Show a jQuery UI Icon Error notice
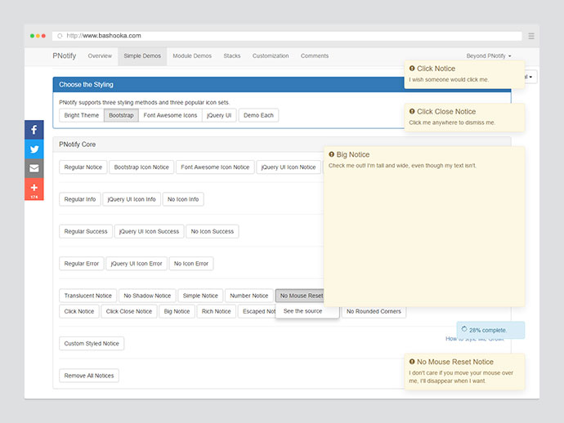The width and height of the screenshot is (564, 423). pyautogui.click(x=137, y=264)
